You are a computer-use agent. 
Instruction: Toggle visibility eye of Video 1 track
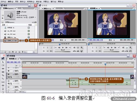[9, 74]
